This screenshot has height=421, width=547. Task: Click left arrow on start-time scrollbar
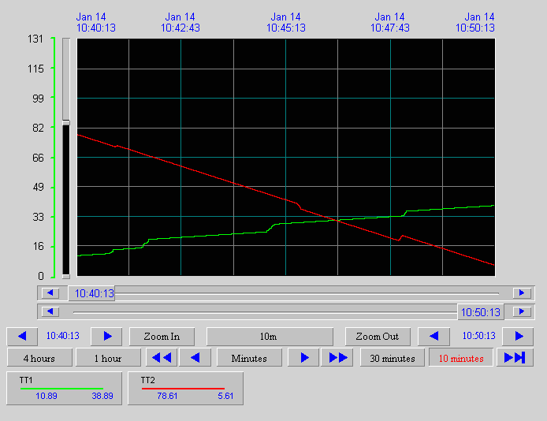tap(50, 292)
